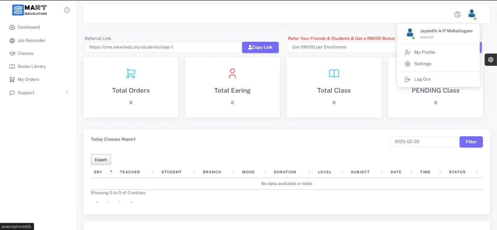Sort table by SR# column
The width and height of the screenshot is (497, 230).
point(102,172)
